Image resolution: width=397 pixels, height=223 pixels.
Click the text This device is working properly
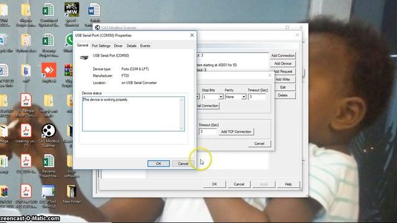105,100
